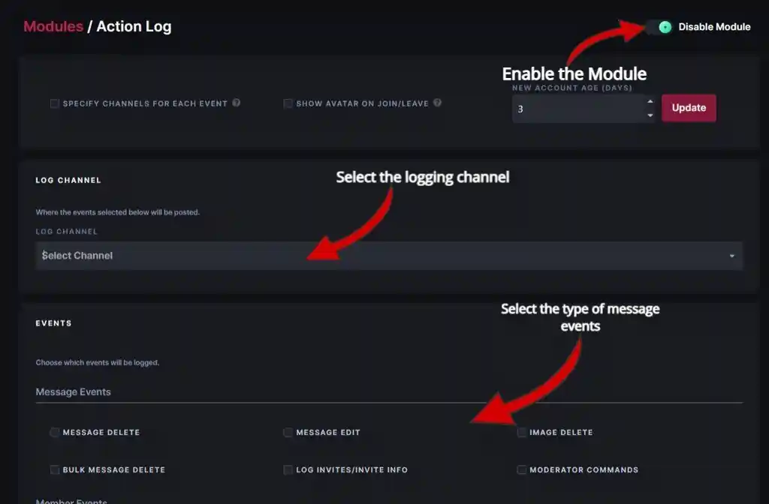The width and height of the screenshot is (769, 504).
Task: Click the help icon beside Show Avatar
Action: click(x=438, y=103)
